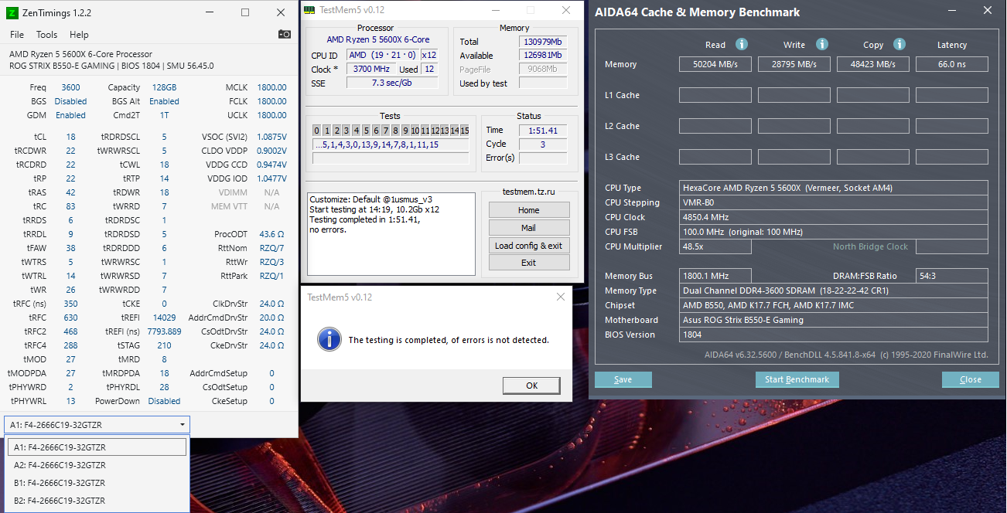The image size is (1007, 513).
Task: Click the ProcODT value 43.6 Ω
Action: 271,234
